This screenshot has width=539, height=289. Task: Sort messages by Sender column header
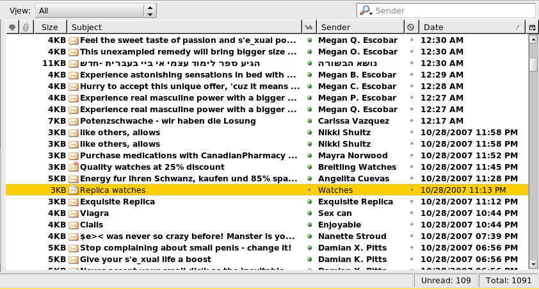click(360, 28)
